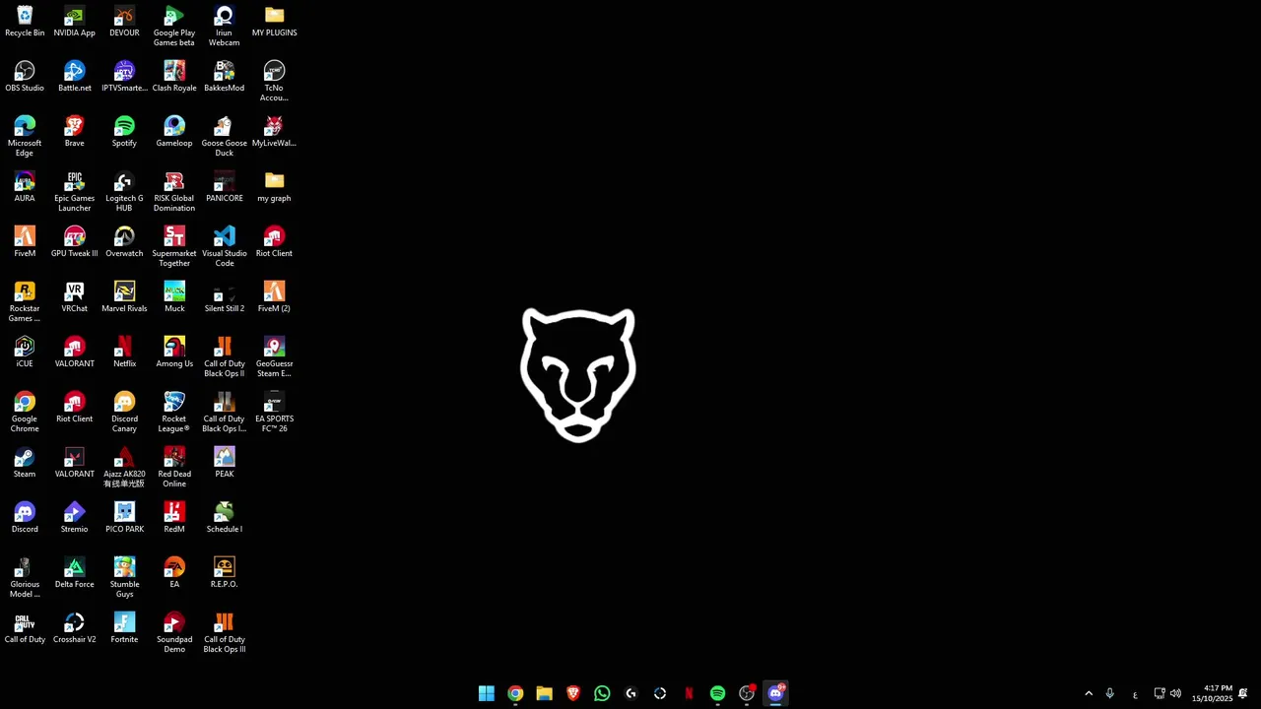Select the Microsoft Edge desktop shortcut
This screenshot has height=709, width=1261.
coord(25,137)
